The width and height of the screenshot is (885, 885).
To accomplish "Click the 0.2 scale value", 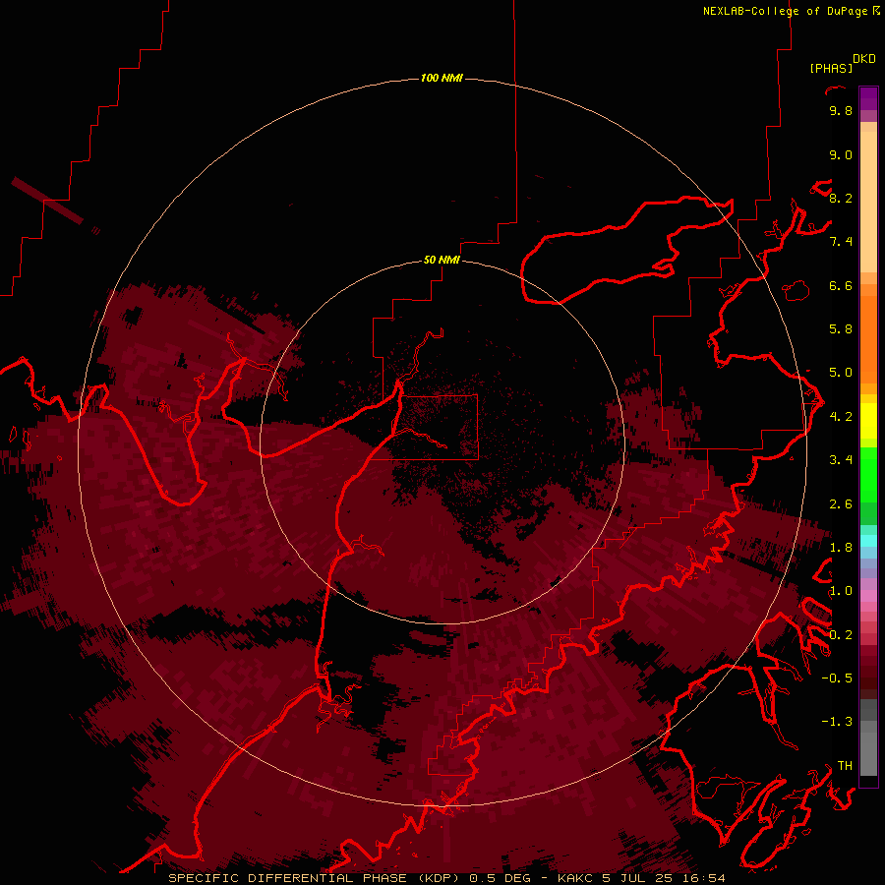I will pos(841,635).
